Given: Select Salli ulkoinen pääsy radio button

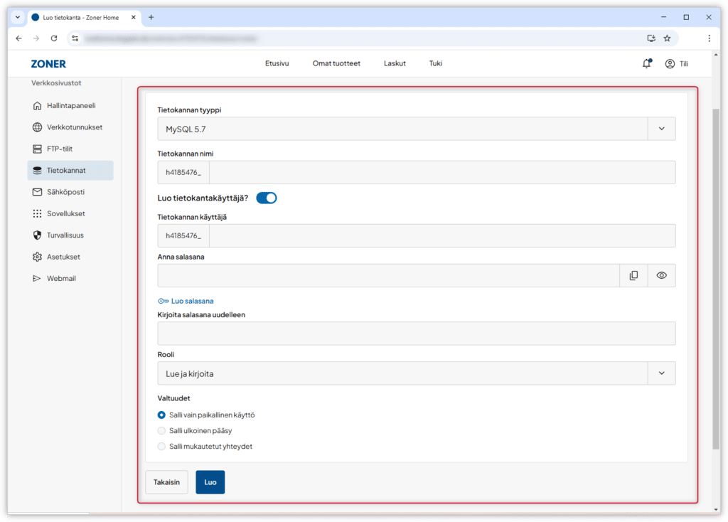Looking at the screenshot, I should [x=161, y=431].
